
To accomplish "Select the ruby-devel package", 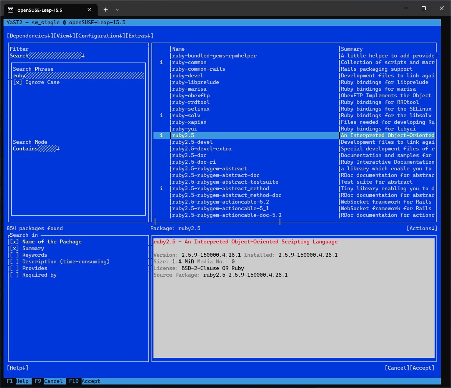I will 294,75.
